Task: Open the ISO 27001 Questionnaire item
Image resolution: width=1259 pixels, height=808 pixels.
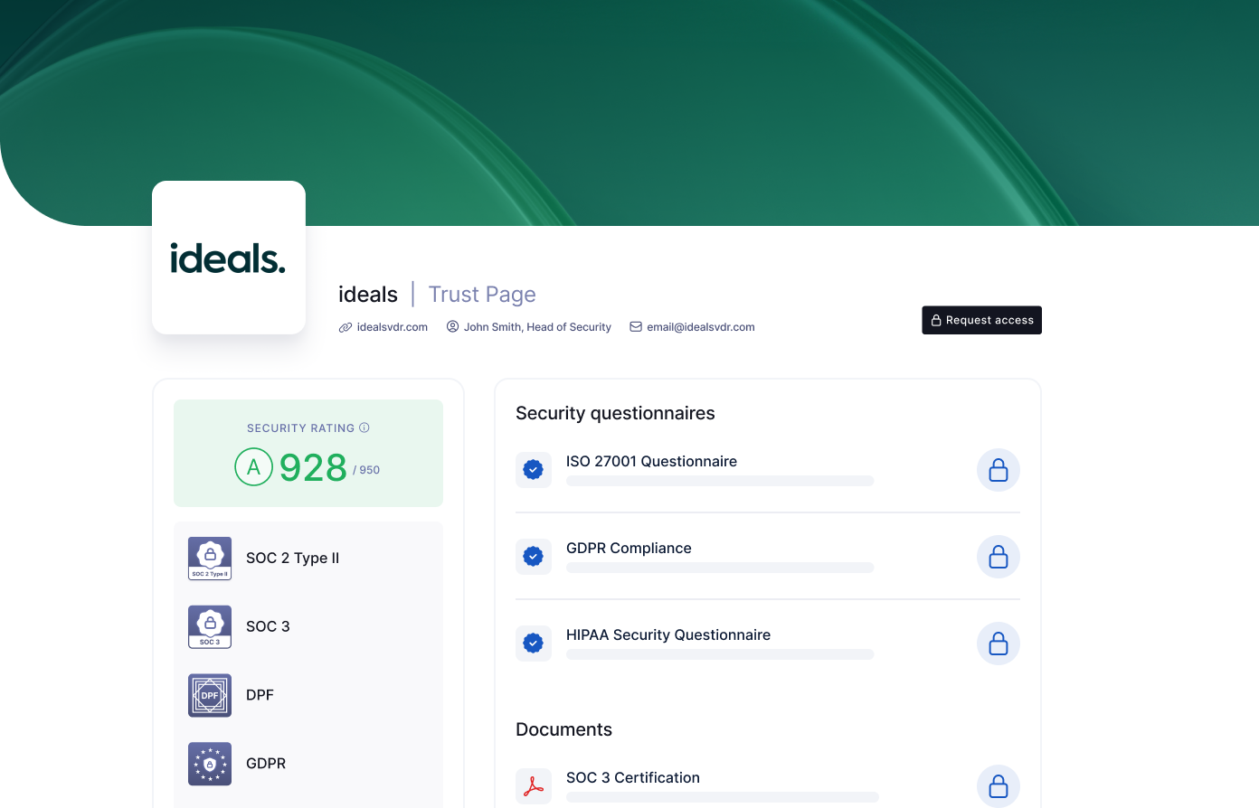Action: point(651,461)
